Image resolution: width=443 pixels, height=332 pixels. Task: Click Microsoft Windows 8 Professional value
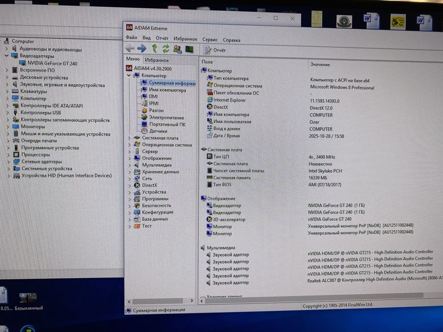tap(342, 87)
